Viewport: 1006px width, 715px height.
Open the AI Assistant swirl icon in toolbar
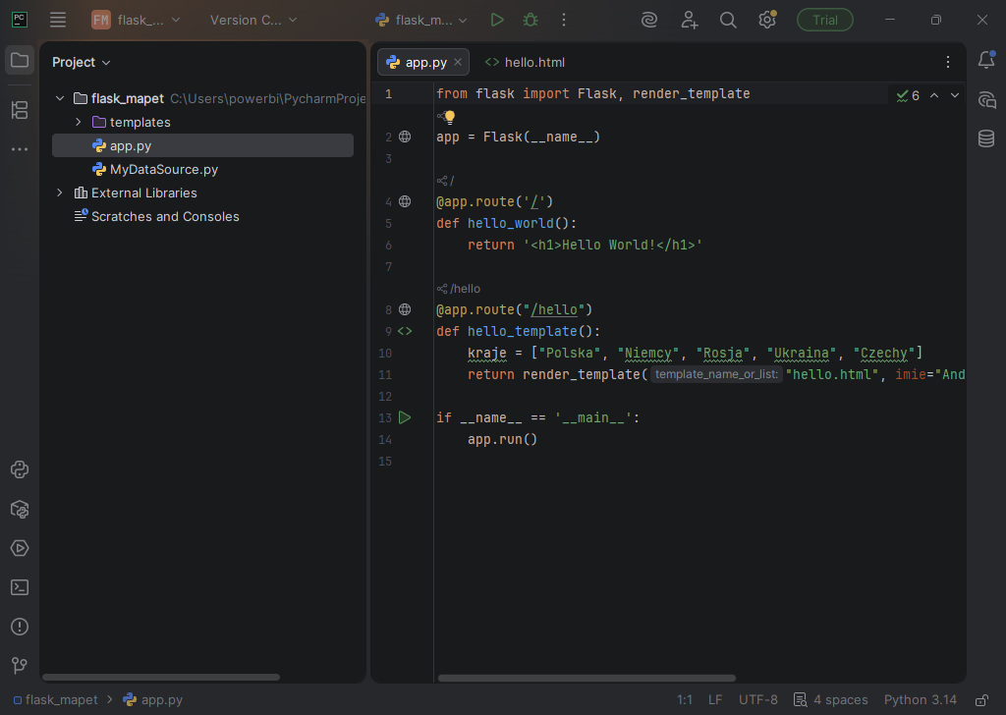[649, 20]
